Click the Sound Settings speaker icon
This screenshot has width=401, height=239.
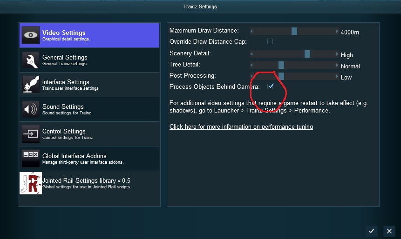(31, 109)
